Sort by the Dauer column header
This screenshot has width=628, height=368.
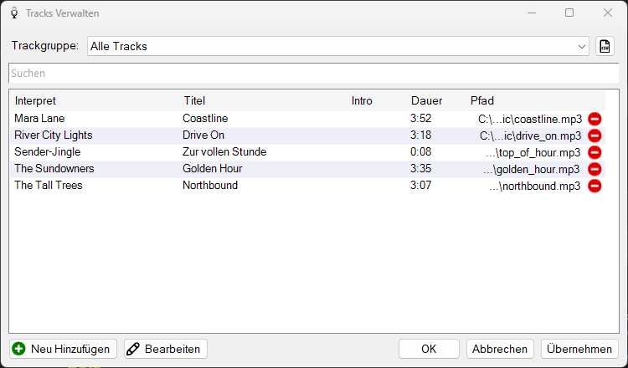coord(426,101)
